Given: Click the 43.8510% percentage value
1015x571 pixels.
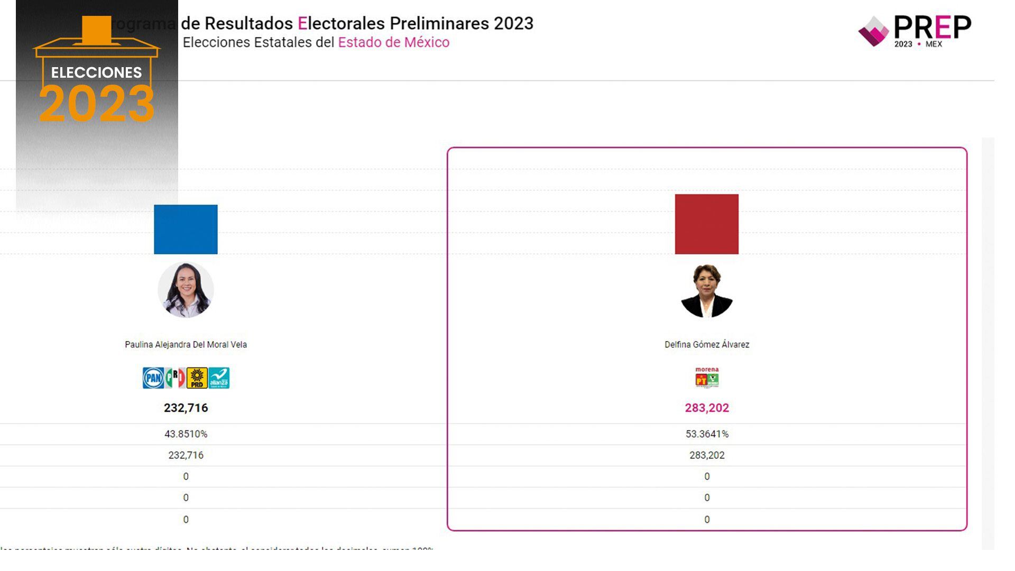Looking at the screenshot, I should 186,434.
